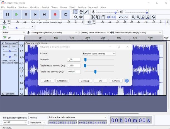Click the Taglio alto per voci field
The height and width of the screenshot is (129, 170).
coord(74,71)
